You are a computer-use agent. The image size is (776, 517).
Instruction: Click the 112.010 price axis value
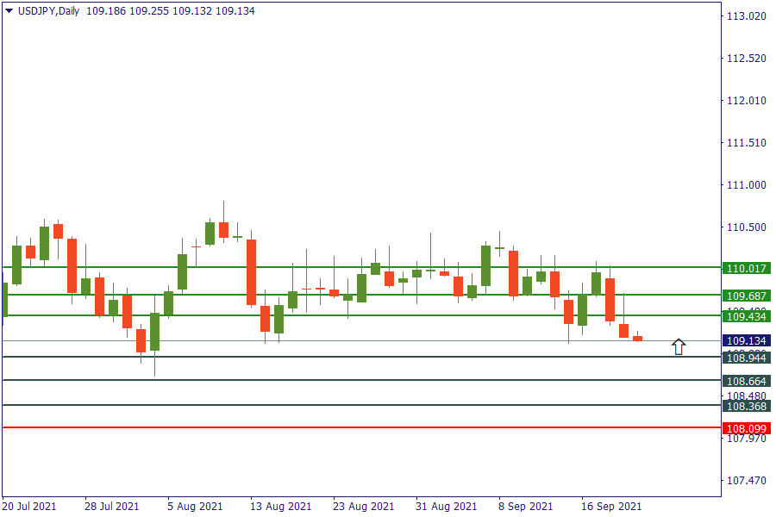click(x=747, y=101)
